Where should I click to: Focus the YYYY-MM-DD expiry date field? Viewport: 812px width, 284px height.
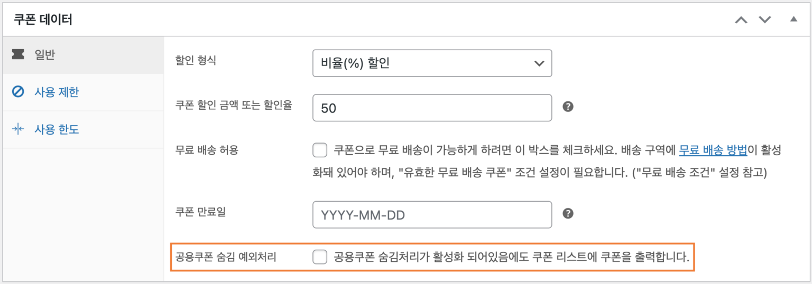pos(432,214)
